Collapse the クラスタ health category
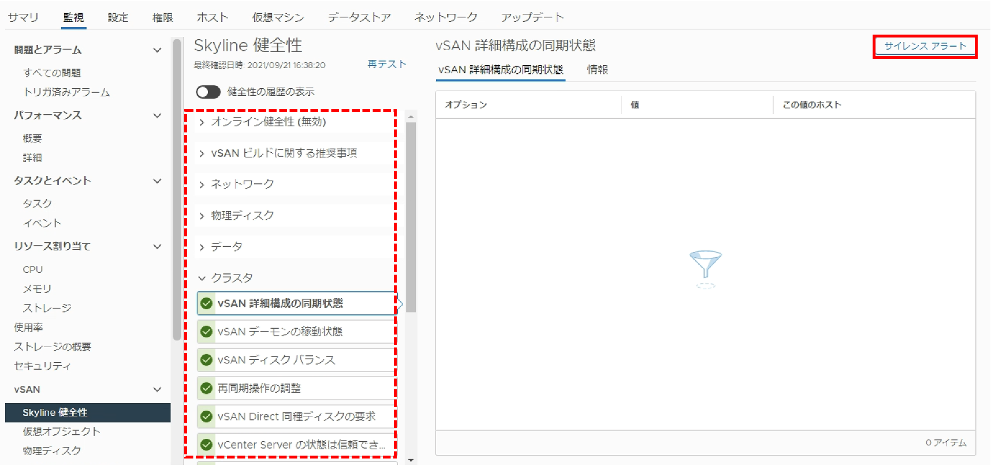The width and height of the screenshot is (991, 466). click(202, 278)
